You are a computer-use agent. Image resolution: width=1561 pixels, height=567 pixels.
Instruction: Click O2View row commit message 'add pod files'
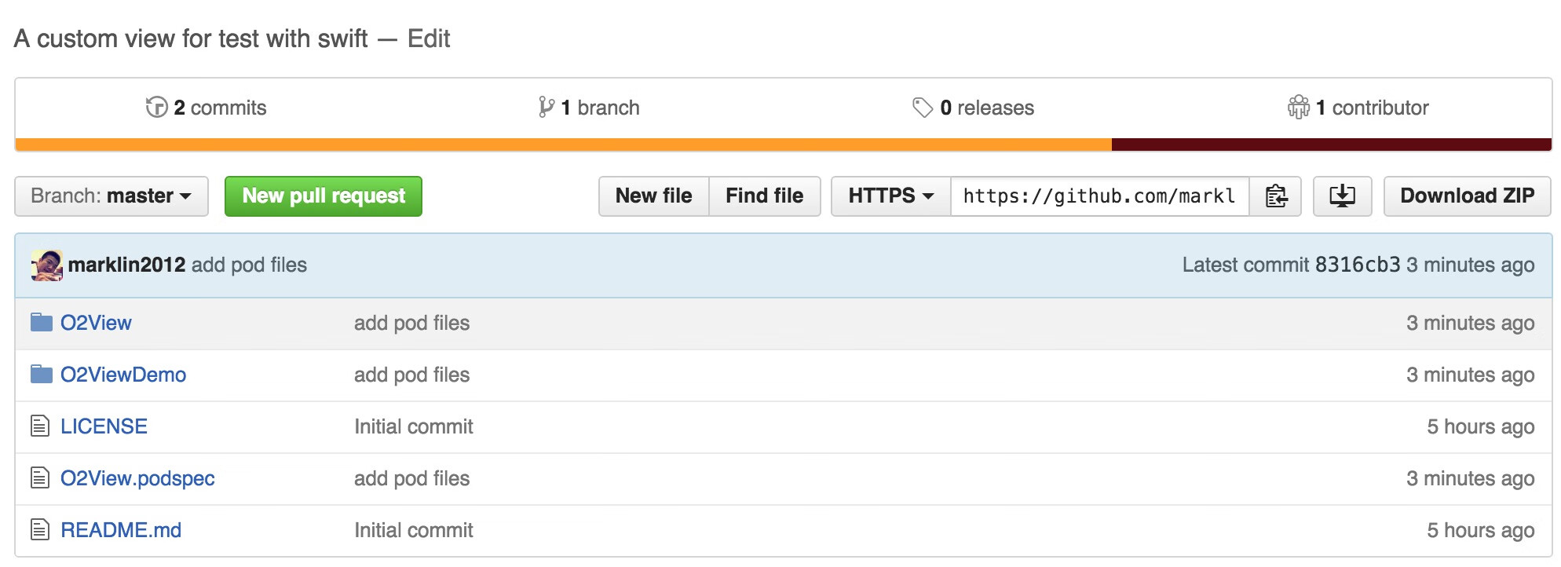(x=411, y=323)
